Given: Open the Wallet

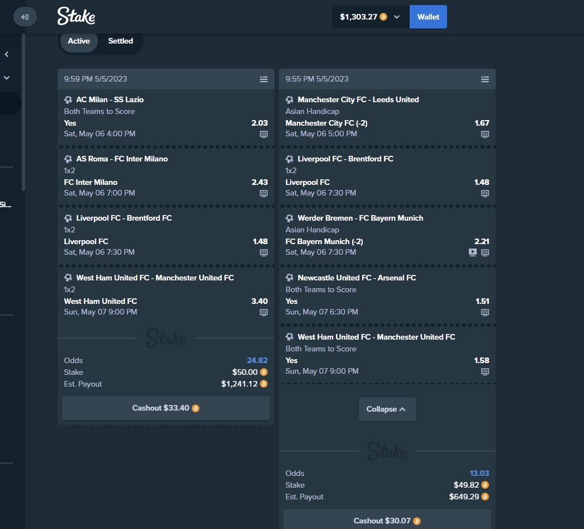Looking at the screenshot, I should (428, 17).
